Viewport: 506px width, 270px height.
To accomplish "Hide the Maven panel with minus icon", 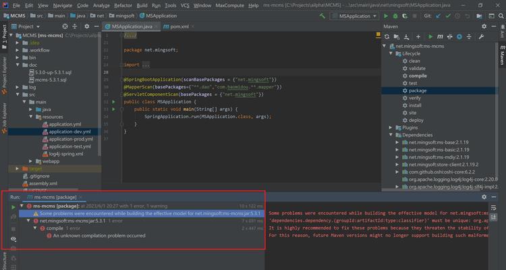I will click(x=494, y=26).
